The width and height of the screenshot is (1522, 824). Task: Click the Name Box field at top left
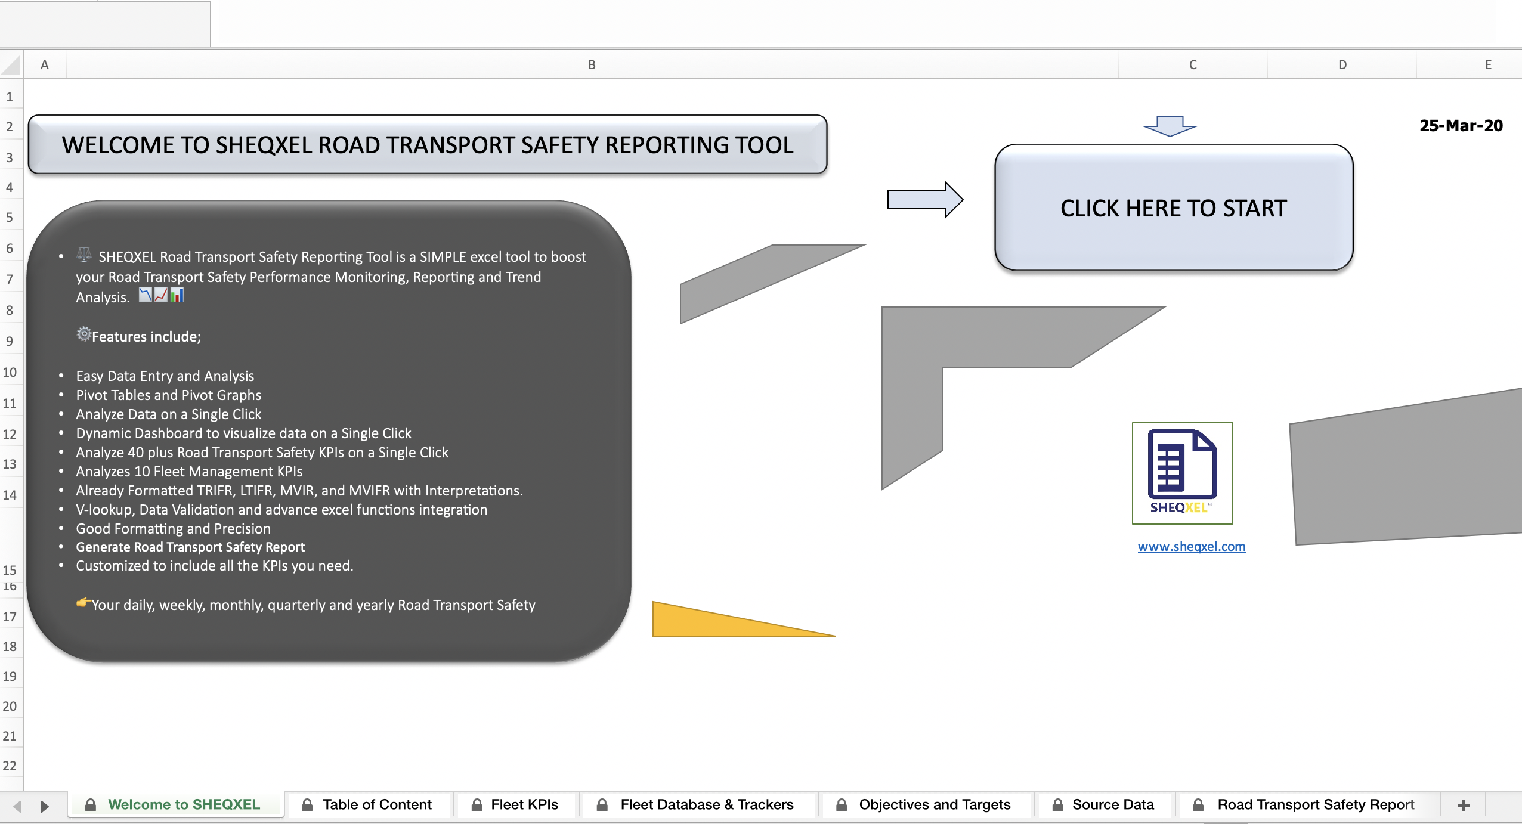pos(105,24)
